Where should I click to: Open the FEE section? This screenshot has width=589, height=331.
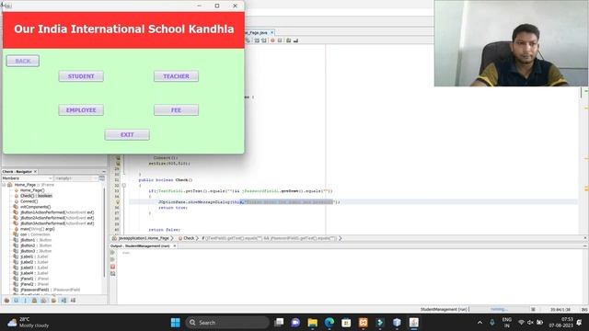point(176,110)
